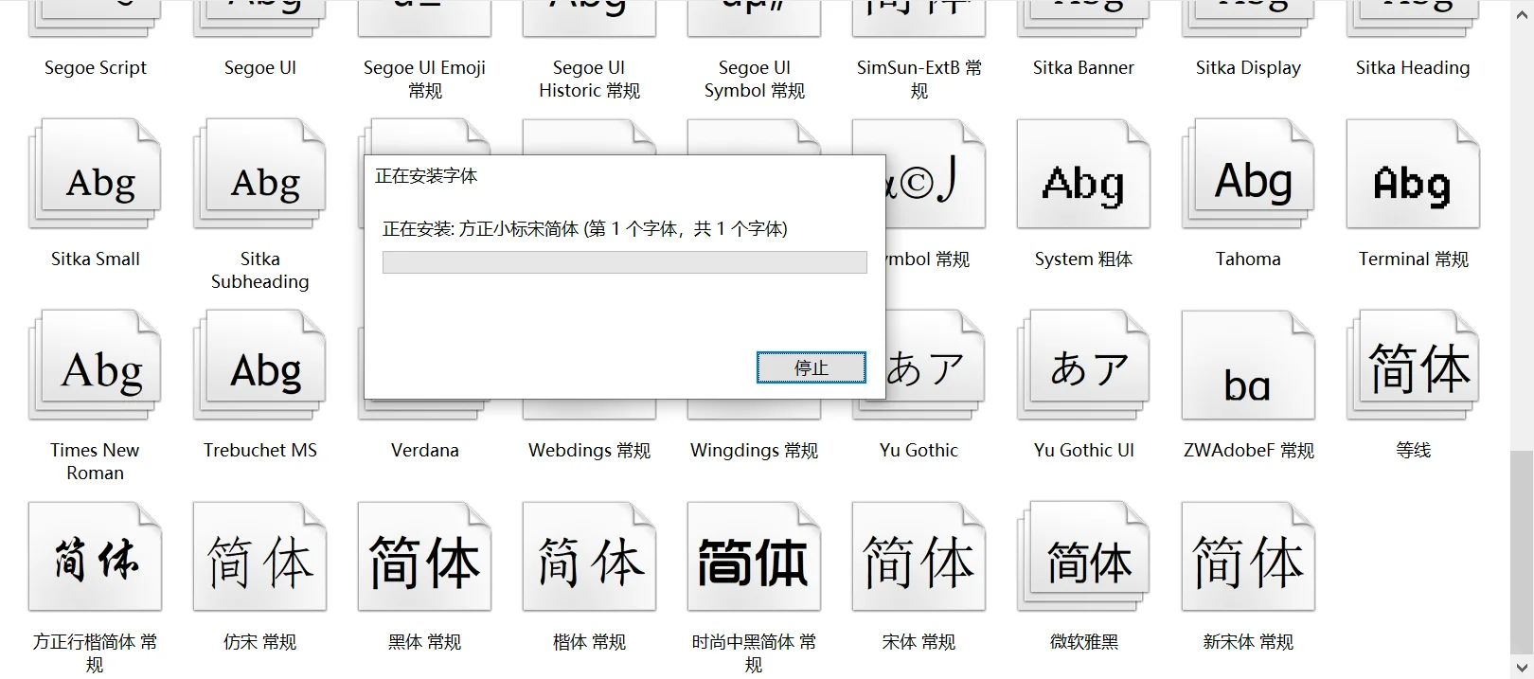Click the font installation progress bar
Viewport: 1534px width, 679px height.
click(x=625, y=262)
